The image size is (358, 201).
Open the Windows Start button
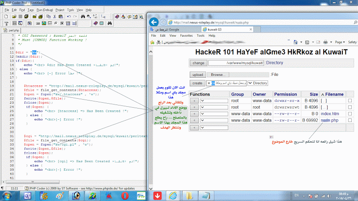pyautogui.click(x=7, y=196)
